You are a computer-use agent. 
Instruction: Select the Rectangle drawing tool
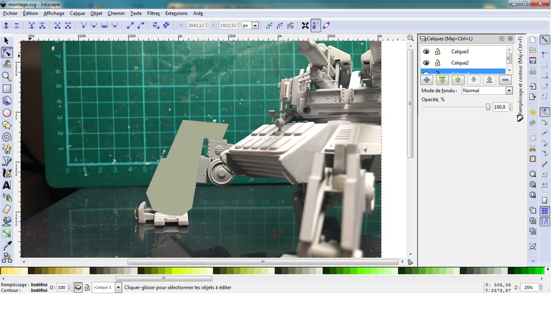point(7,89)
